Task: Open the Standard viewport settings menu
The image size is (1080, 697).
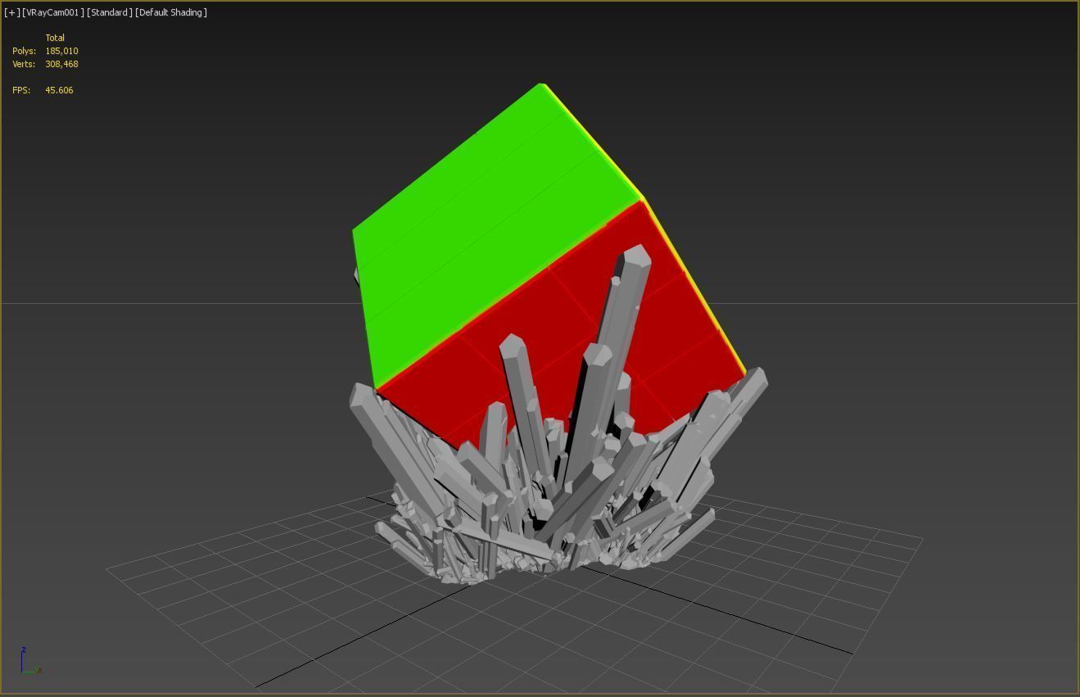Action: (x=110, y=12)
